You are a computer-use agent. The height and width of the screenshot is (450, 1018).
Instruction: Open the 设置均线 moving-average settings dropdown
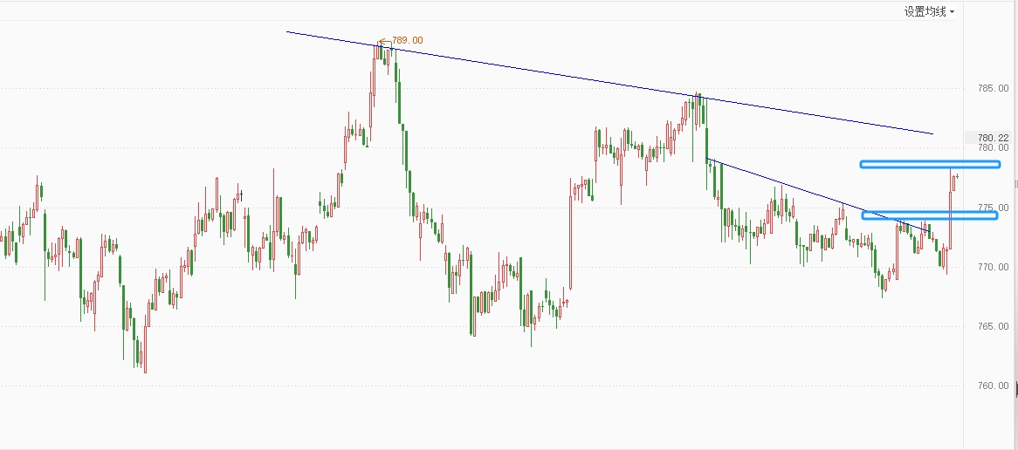[929, 11]
